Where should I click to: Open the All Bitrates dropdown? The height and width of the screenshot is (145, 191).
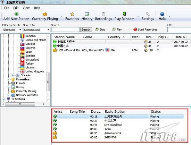(12, 30)
